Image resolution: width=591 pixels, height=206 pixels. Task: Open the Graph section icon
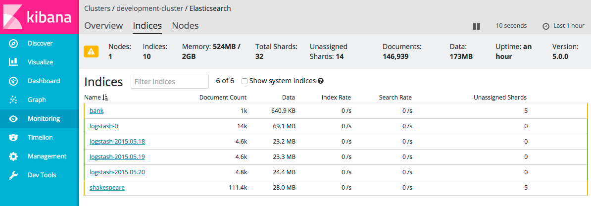pos(13,100)
